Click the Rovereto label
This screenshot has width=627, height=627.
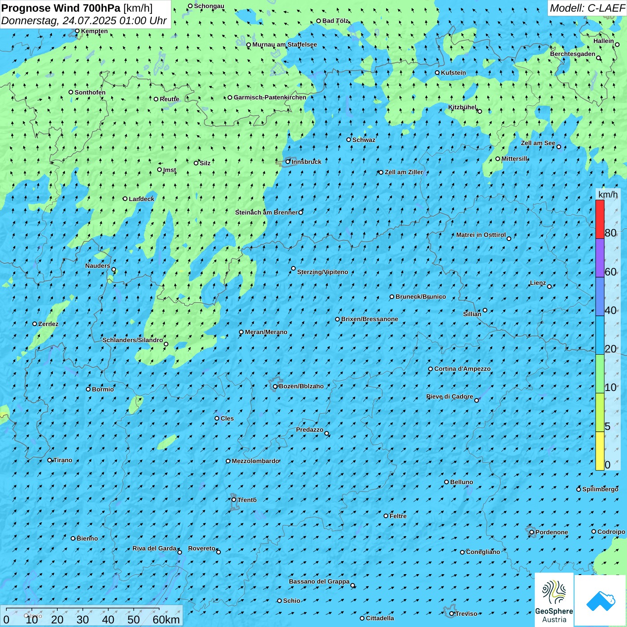[202, 548]
